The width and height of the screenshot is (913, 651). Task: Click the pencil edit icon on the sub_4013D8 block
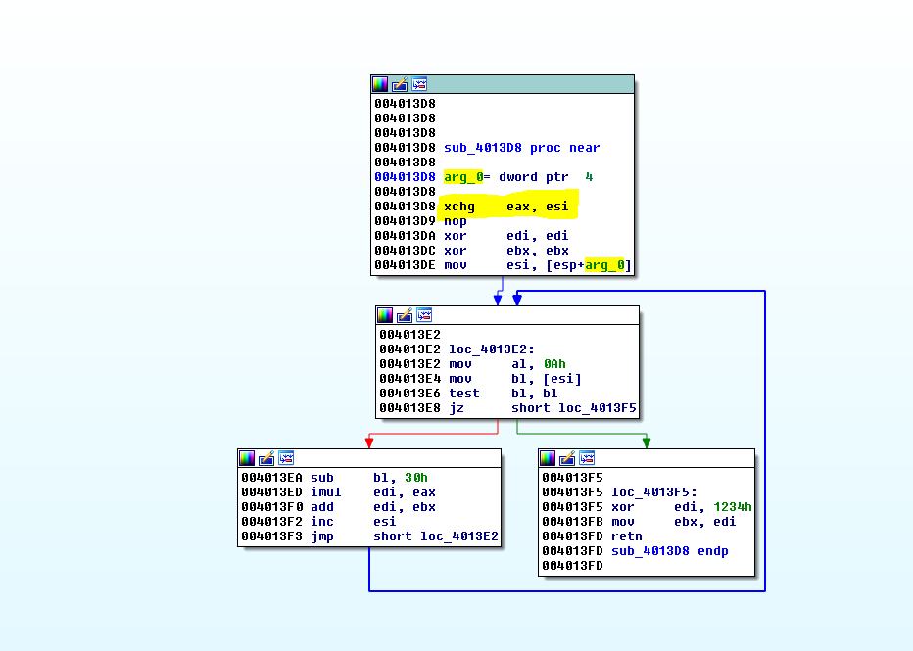400,84
